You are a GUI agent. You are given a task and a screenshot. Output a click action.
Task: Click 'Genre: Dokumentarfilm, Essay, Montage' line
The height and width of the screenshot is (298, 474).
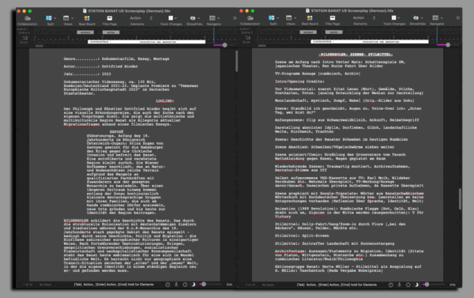click(x=116, y=59)
